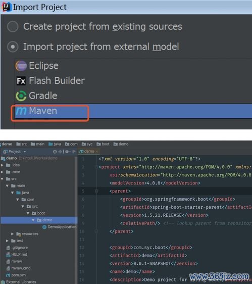Select the Eclipse external model icon
The height and width of the screenshot is (284, 252).
[x=21, y=66]
